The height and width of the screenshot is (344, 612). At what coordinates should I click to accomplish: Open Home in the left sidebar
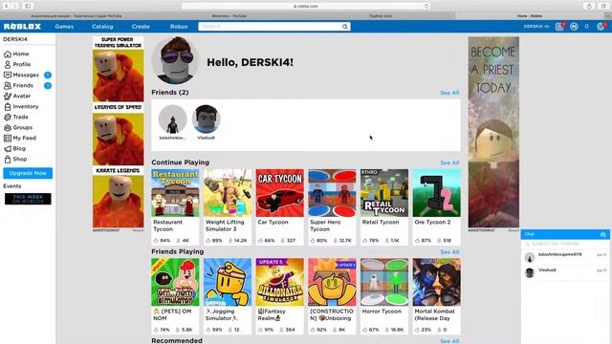click(x=16, y=54)
